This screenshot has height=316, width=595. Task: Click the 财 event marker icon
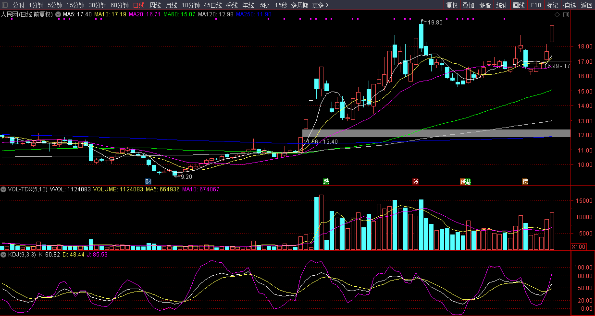click(x=149, y=181)
